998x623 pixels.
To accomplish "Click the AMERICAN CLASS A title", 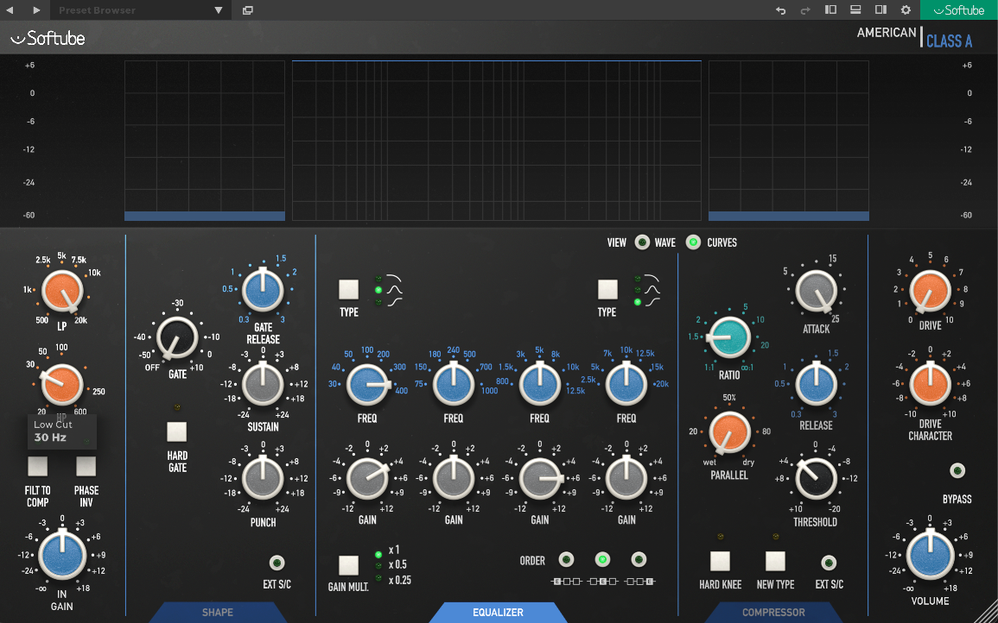I will (915, 36).
